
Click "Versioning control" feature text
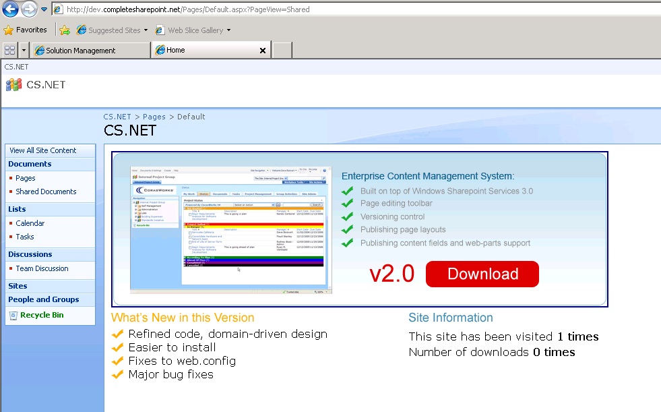pos(392,216)
